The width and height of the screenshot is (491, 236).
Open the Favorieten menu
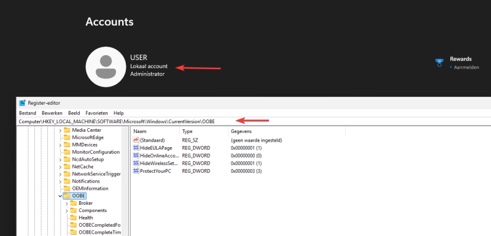[x=97, y=113]
